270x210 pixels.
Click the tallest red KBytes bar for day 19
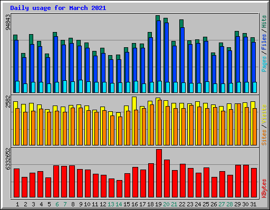(159, 173)
